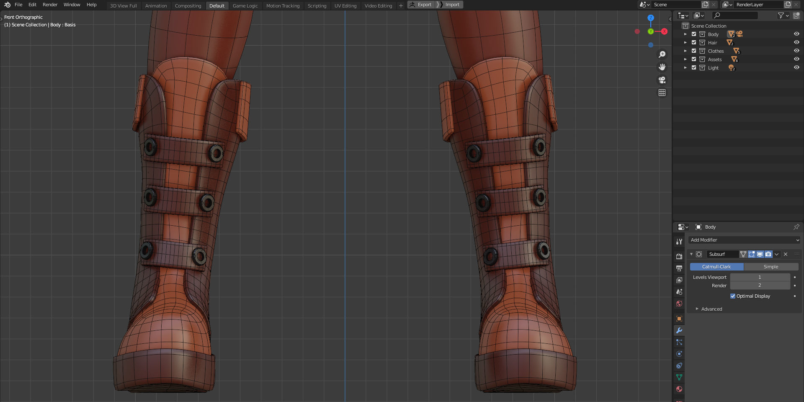The height and width of the screenshot is (402, 804).
Task: Open the Object Data (green triangle) properties tab
Action: 679,377
